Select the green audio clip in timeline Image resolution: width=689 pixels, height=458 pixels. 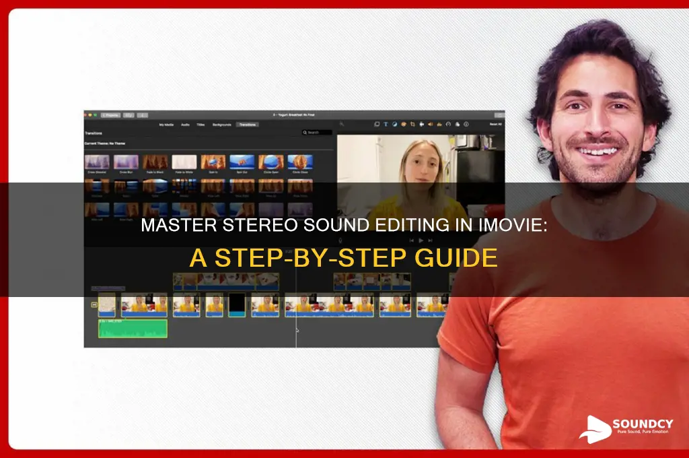[x=133, y=329]
